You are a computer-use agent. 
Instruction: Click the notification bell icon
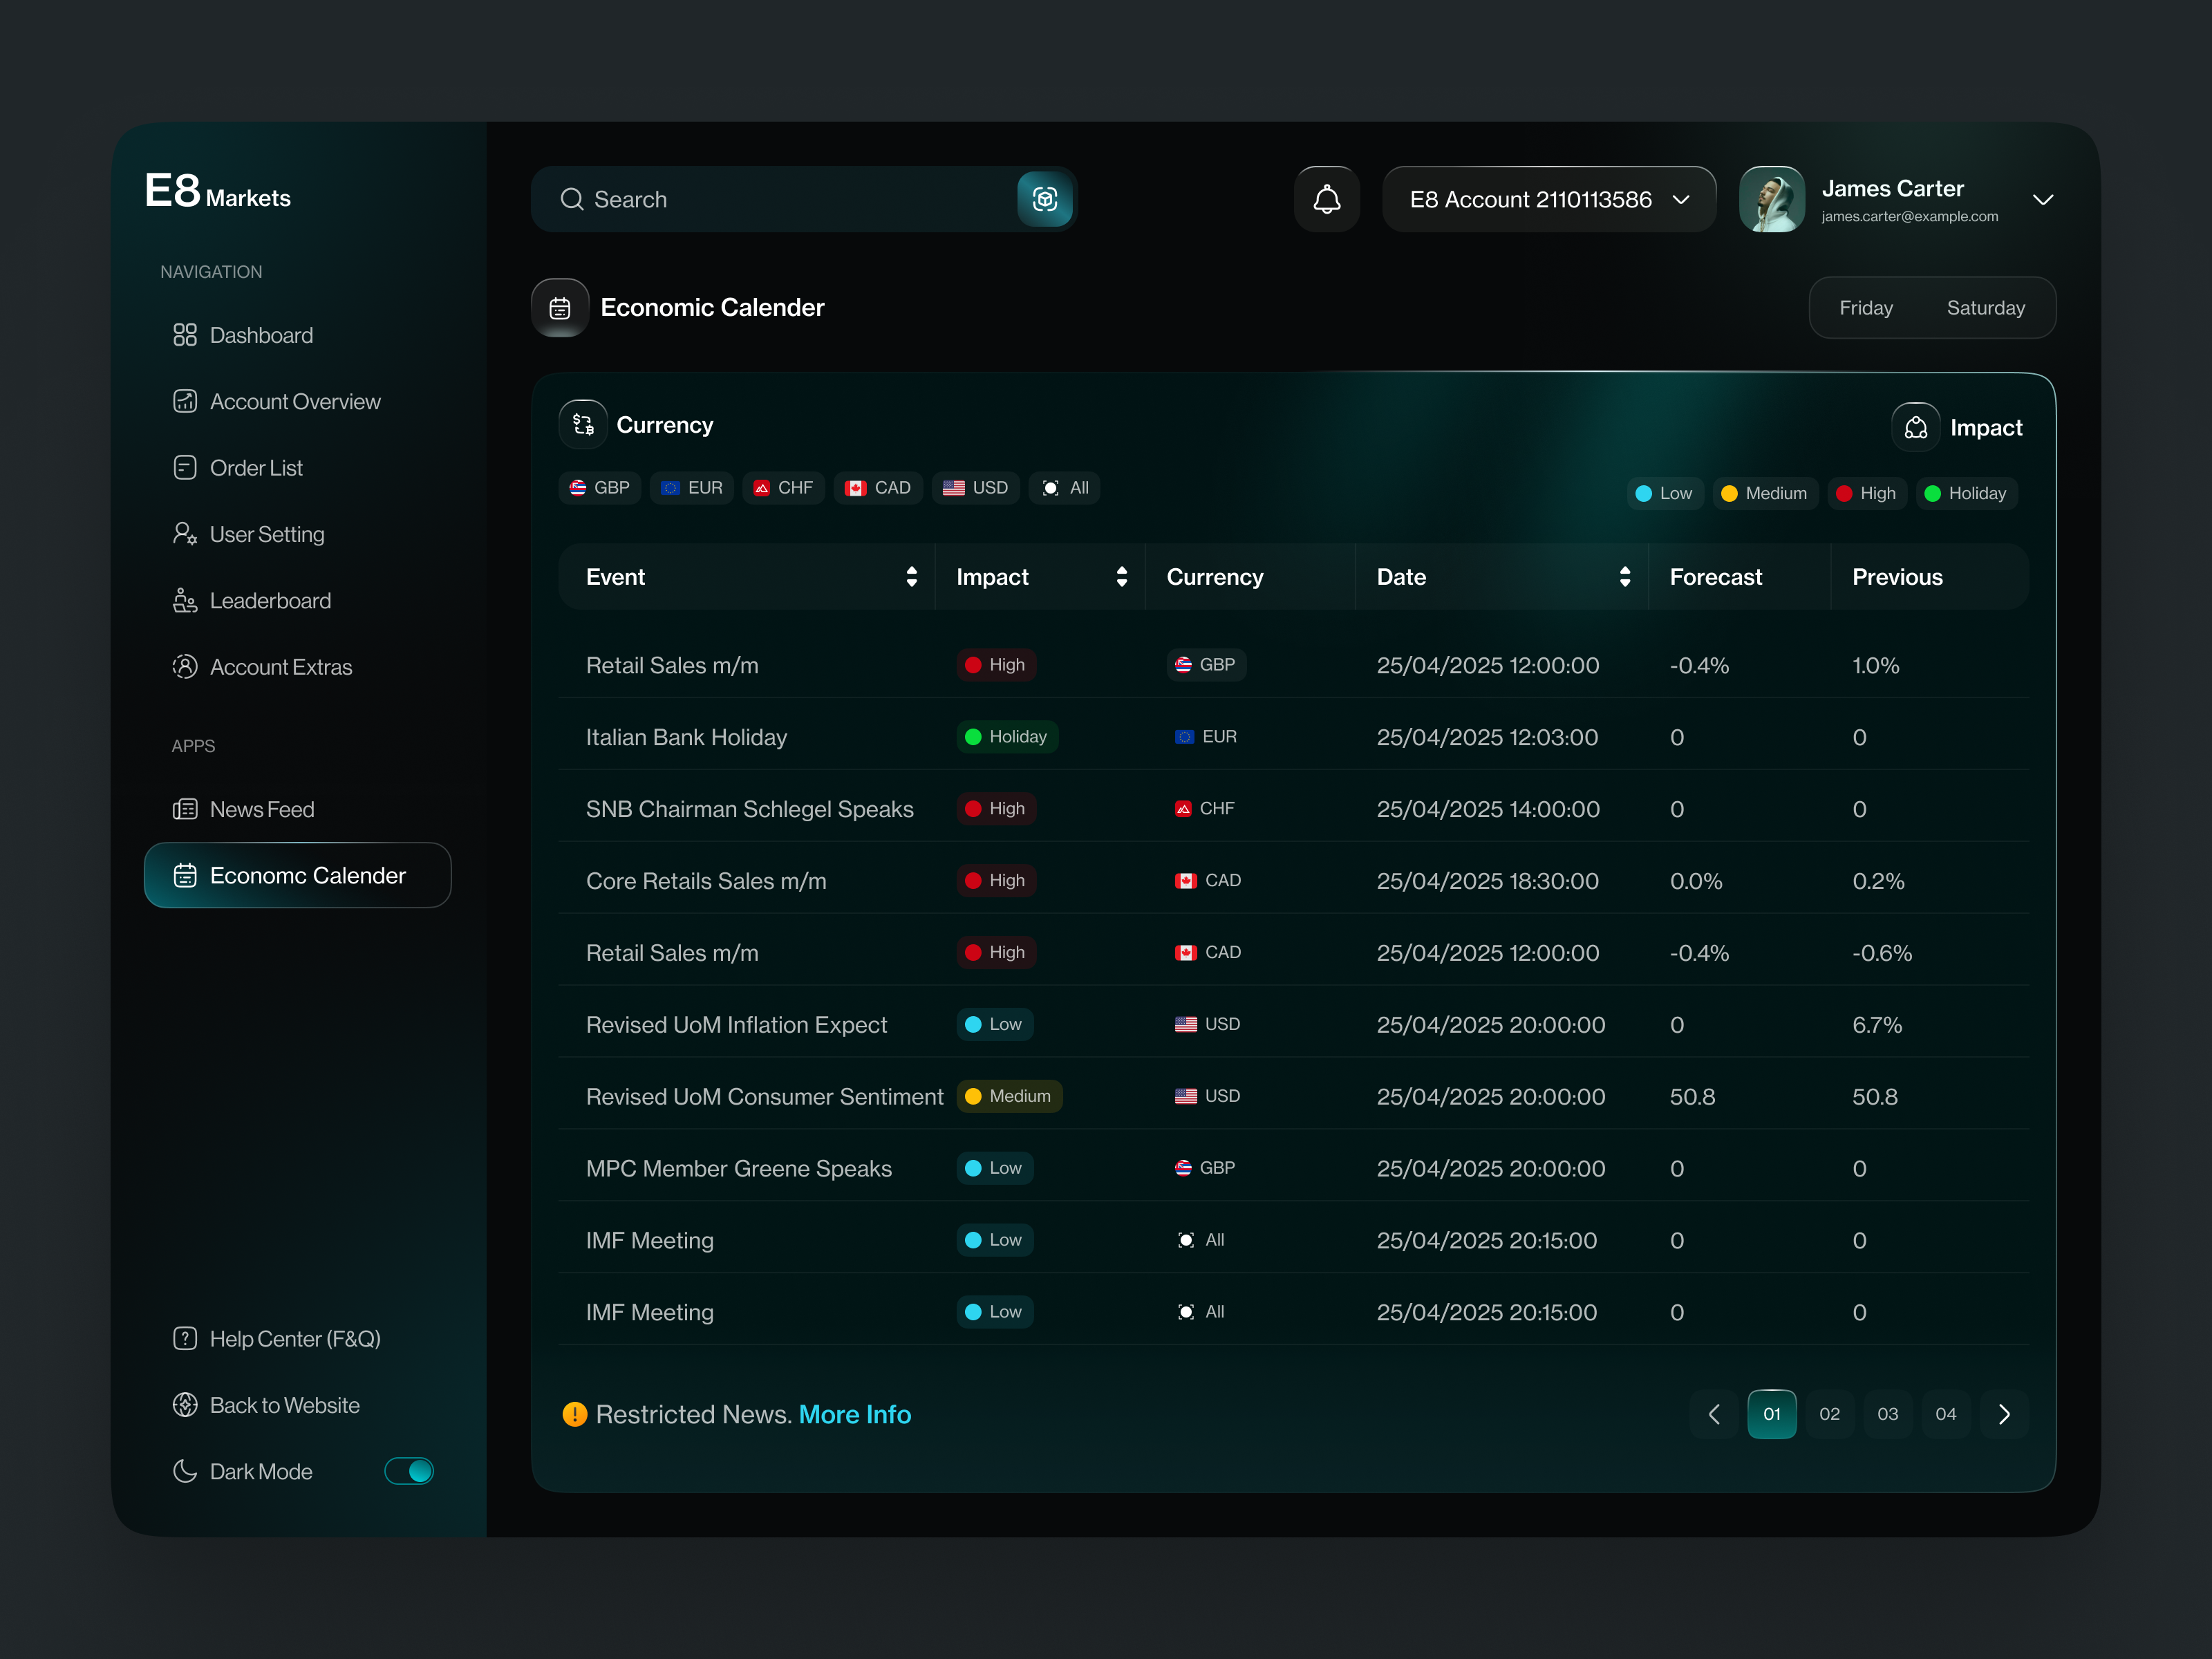pos(1326,199)
